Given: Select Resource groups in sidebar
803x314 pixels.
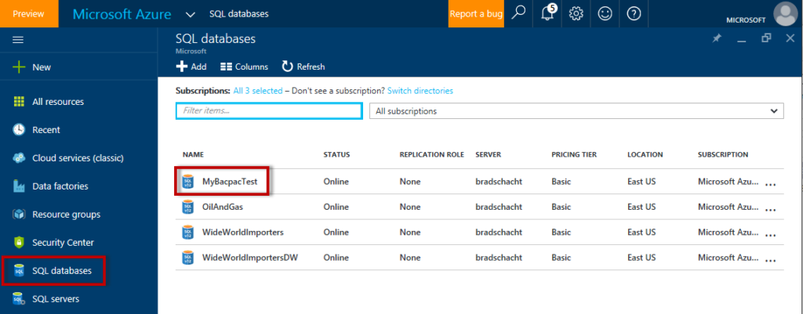Looking at the screenshot, I should pyautogui.click(x=66, y=215).
